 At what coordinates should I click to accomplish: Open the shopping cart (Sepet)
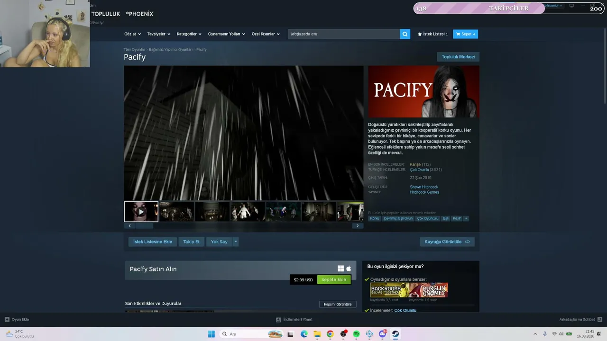(465, 34)
